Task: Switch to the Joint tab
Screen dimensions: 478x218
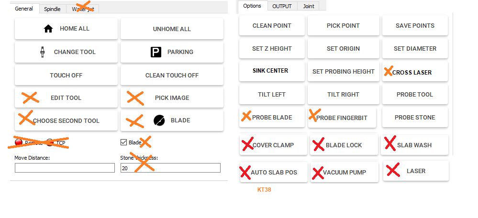Action: coord(309,6)
